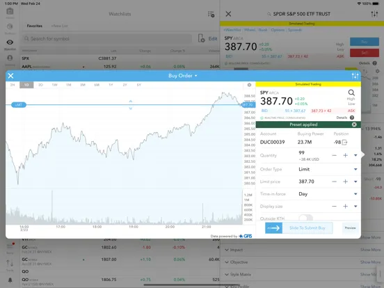Select the 1W chart timeframe
The width and height of the screenshot is (384, 288).
coord(54,85)
